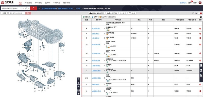
Task: Add the ¥1,294.93 part with its red plus icon
Action: point(200,61)
